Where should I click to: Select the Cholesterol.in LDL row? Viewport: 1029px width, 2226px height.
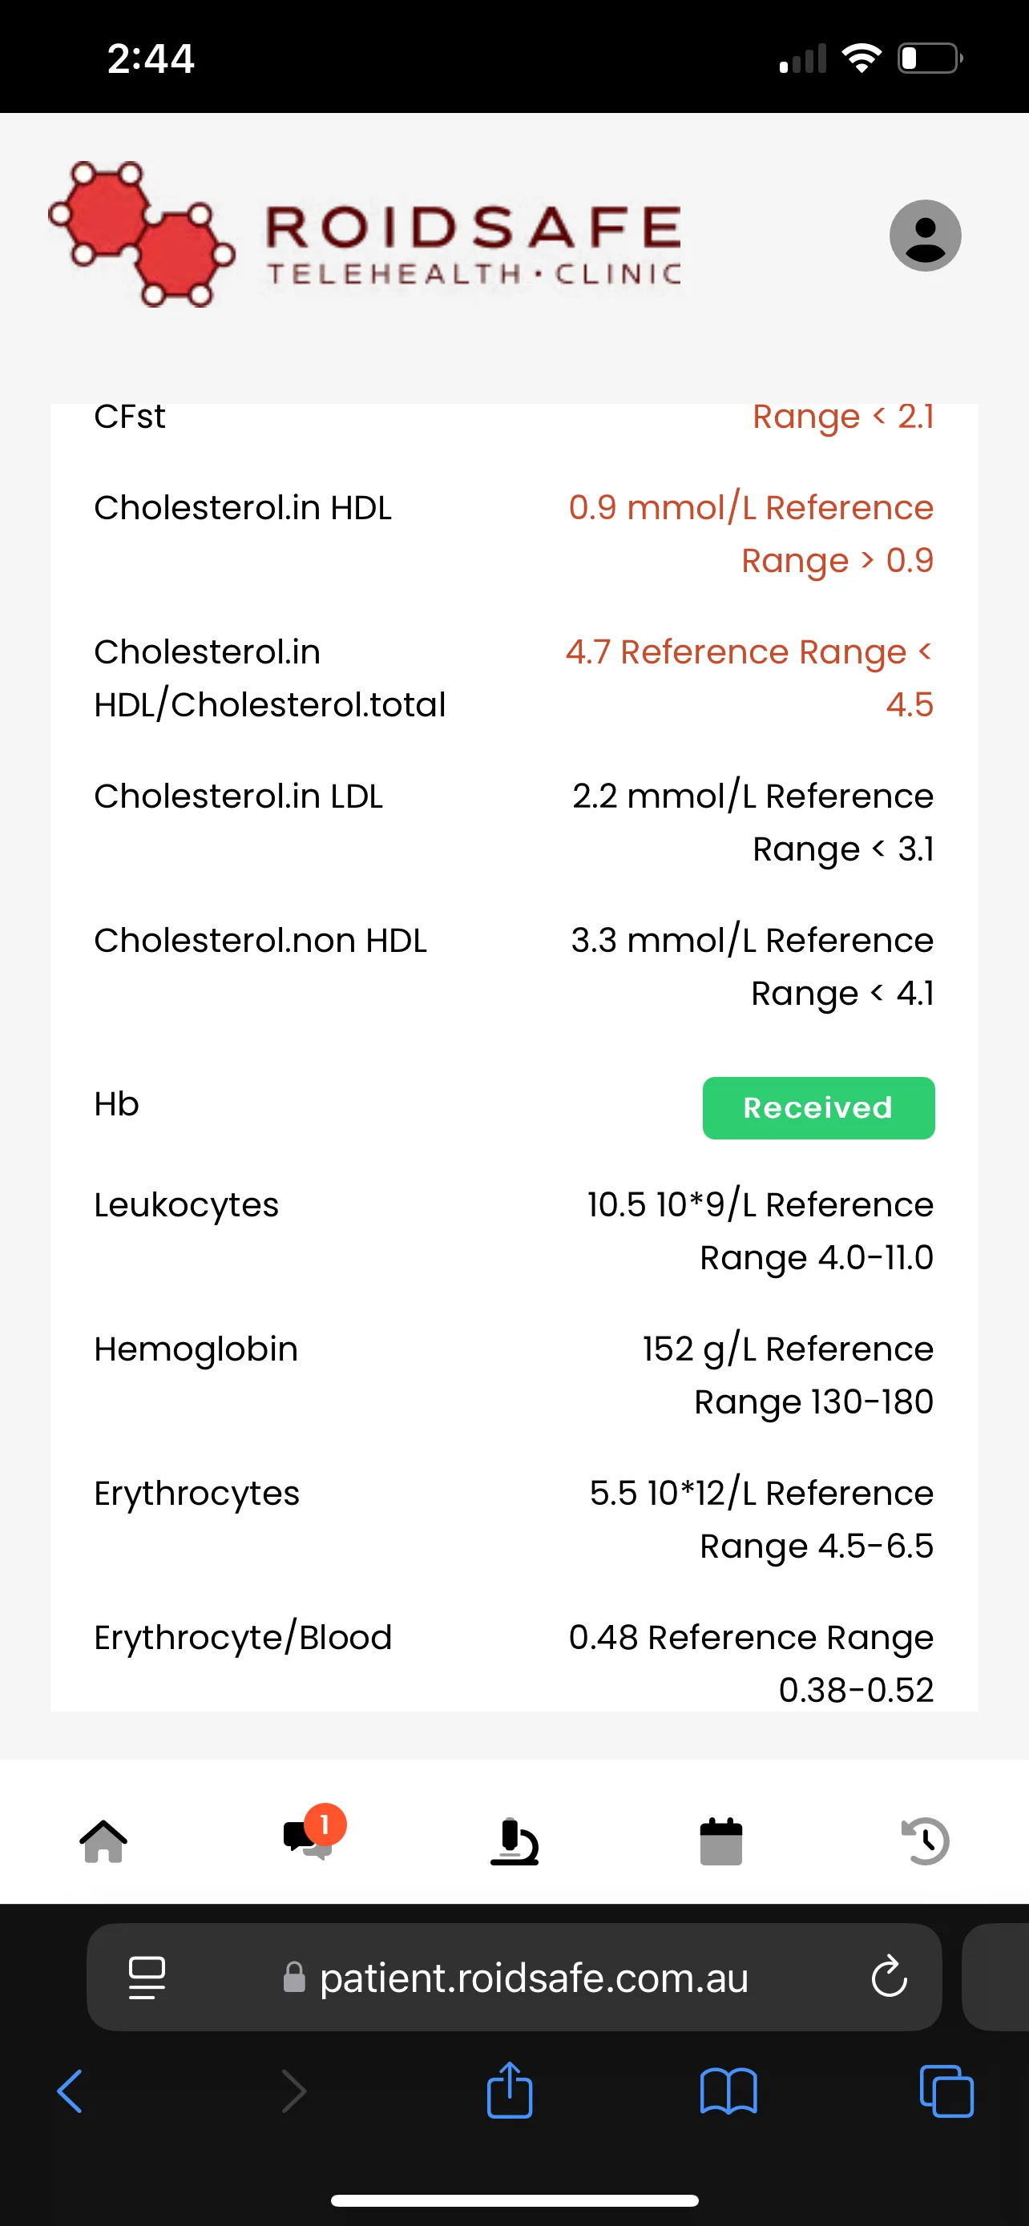tap(514, 822)
